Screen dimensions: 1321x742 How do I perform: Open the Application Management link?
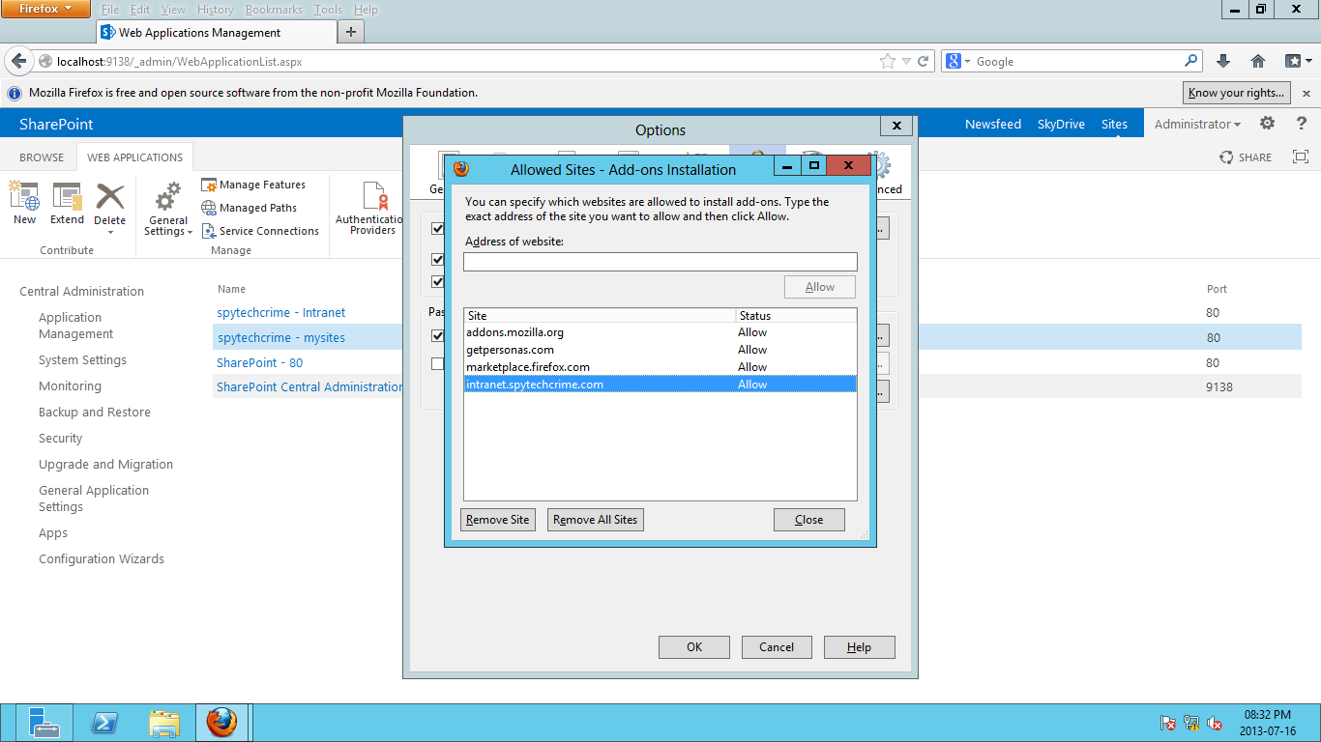[x=76, y=326]
